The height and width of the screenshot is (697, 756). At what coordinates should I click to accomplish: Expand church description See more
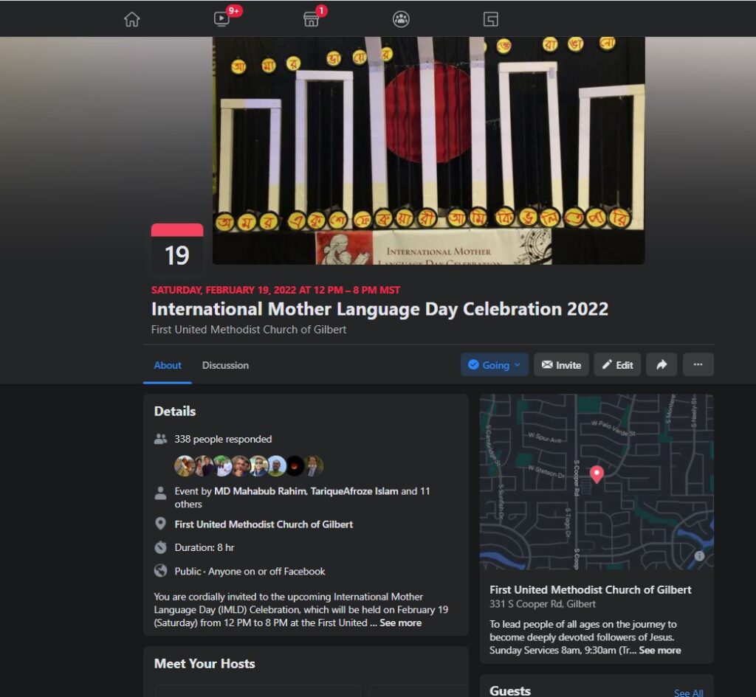click(659, 651)
